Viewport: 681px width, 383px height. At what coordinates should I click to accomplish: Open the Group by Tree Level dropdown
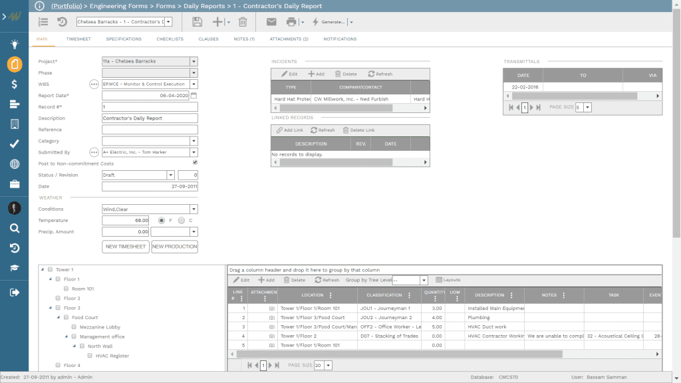(424, 280)
